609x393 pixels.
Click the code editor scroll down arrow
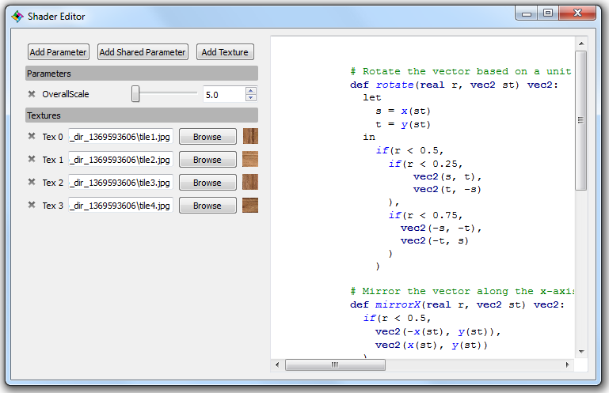tap(580, 351)
